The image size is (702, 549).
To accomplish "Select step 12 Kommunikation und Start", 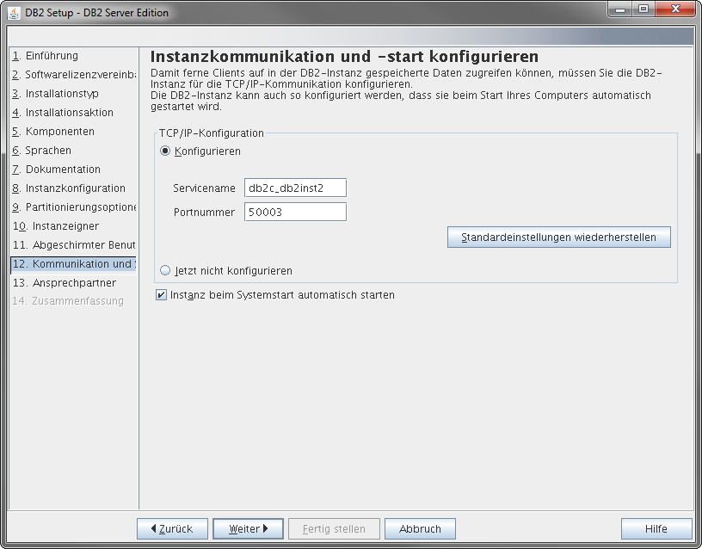I will pyautogui.click(x=73, y=264).
